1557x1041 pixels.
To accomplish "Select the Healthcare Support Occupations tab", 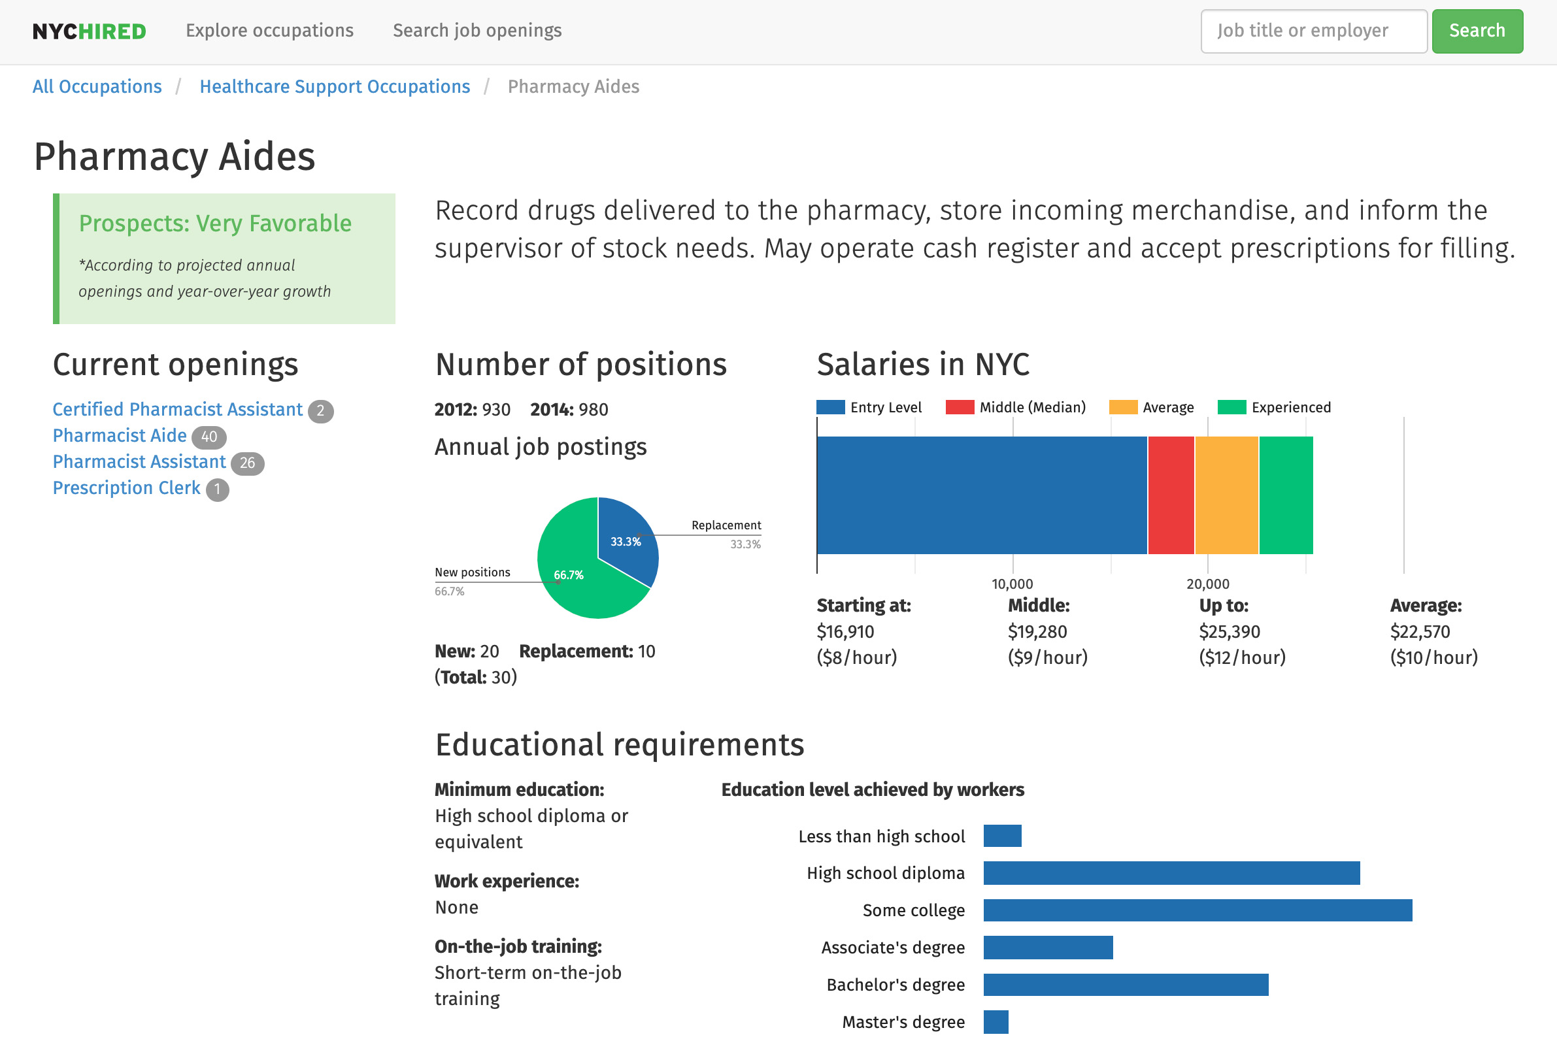I will [336, 86].
